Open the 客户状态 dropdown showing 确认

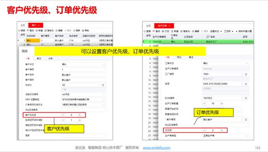pos(83,64)
